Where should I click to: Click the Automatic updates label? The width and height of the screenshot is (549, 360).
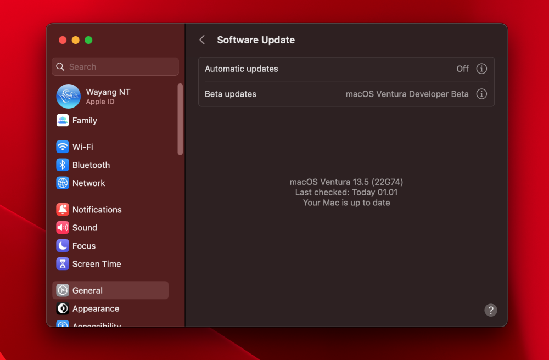(x=241, y=69)
